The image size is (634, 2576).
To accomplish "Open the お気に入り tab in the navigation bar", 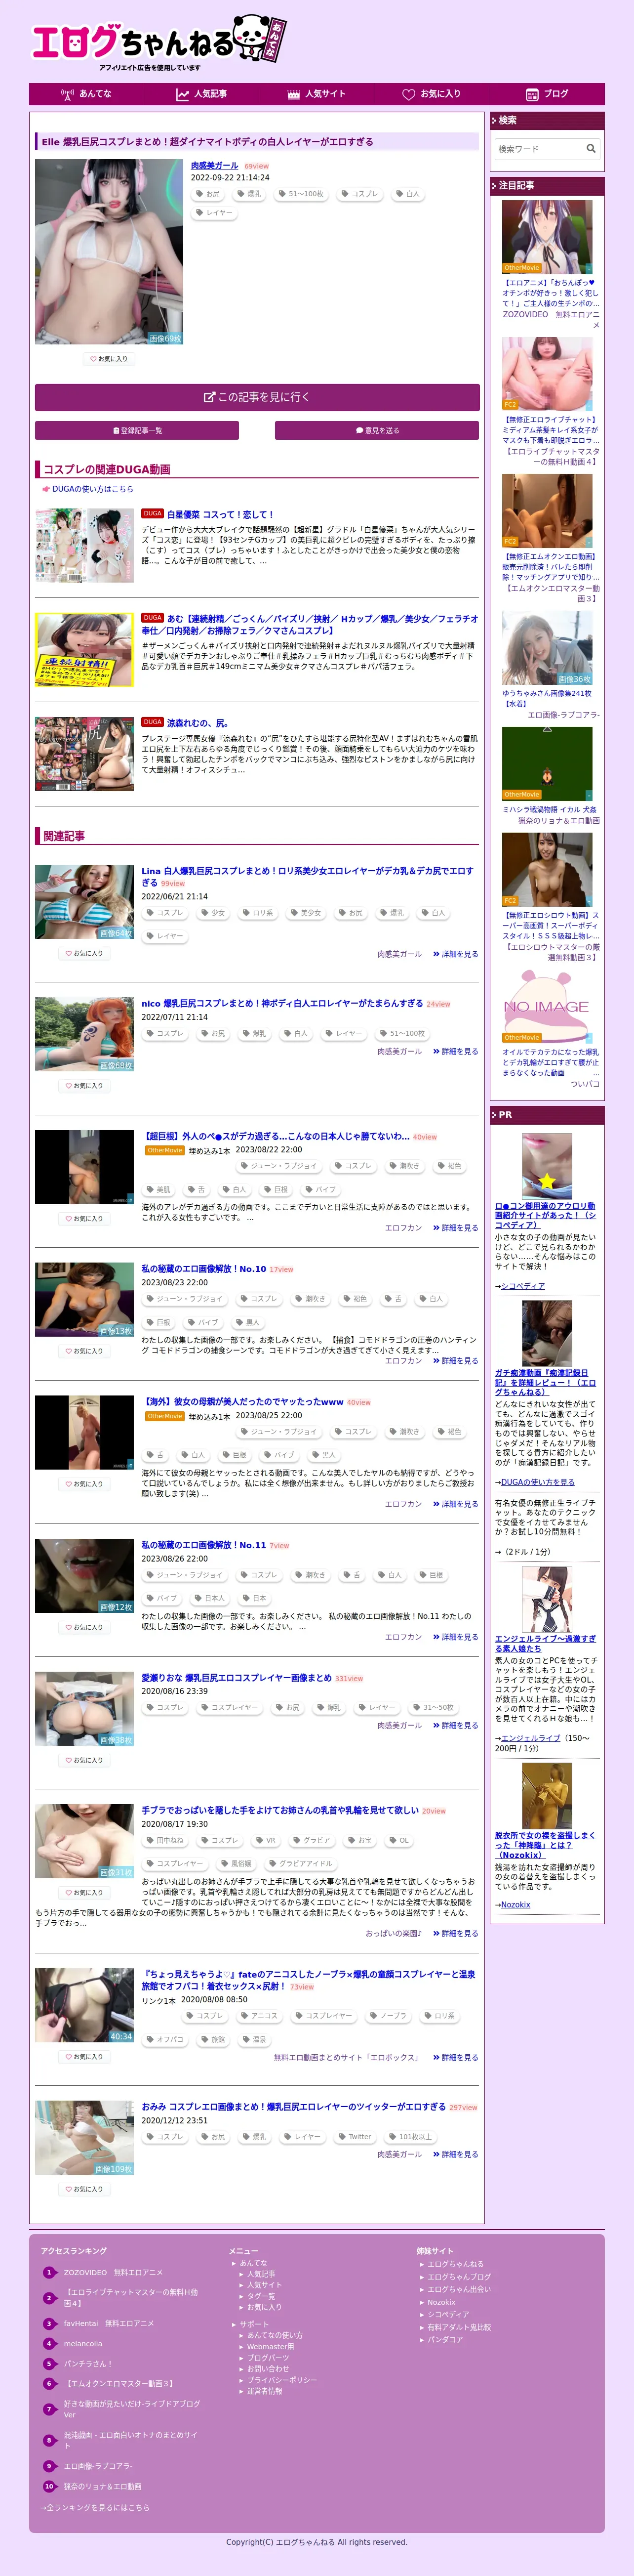I will pos(431,94).
